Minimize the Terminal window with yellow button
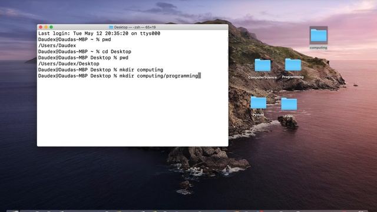Image resolution: width=377 pixels, height=212 pixels. 46,27
